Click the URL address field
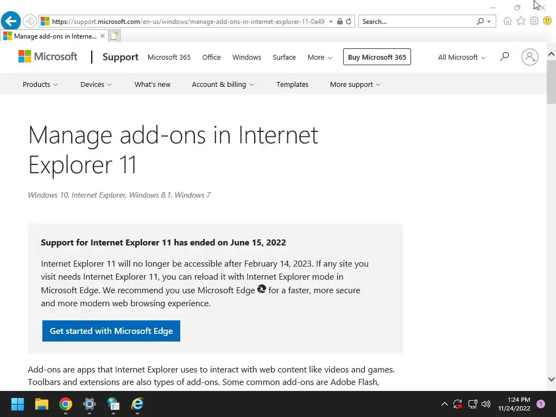Viewport: 556px width, 417px height. (x=188, y=22)
